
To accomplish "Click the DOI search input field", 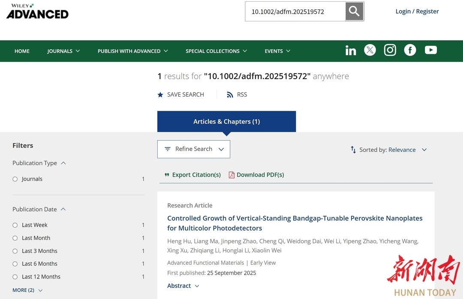I will pos(295,12).
